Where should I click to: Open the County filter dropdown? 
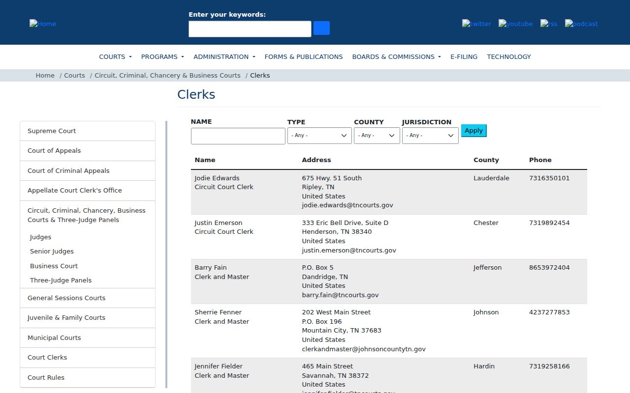377,136
